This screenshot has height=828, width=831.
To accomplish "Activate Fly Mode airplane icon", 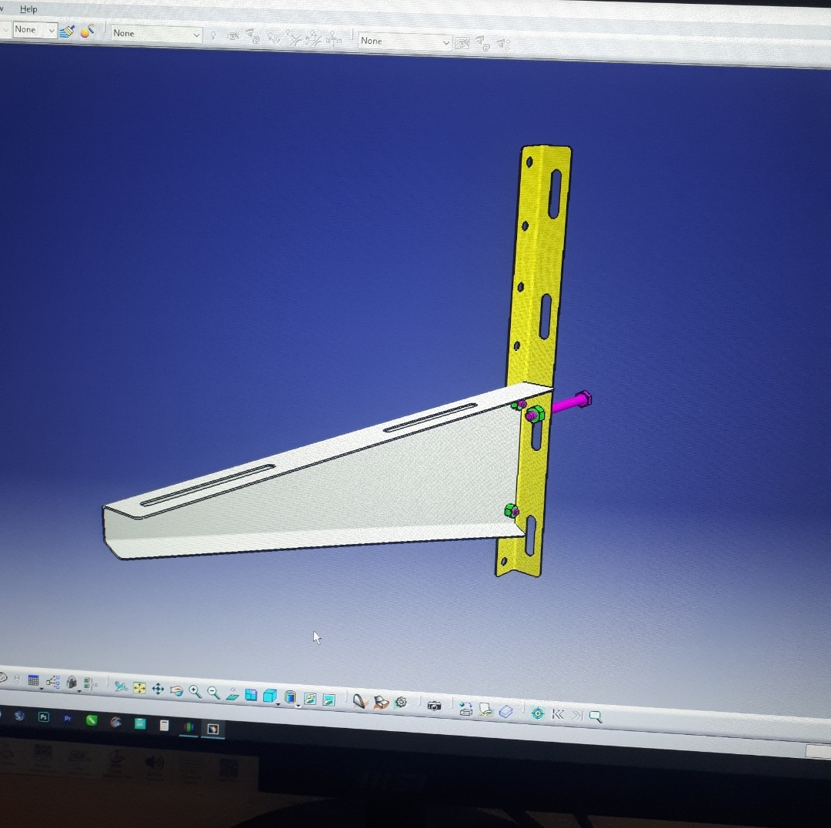I will (121, 686).
